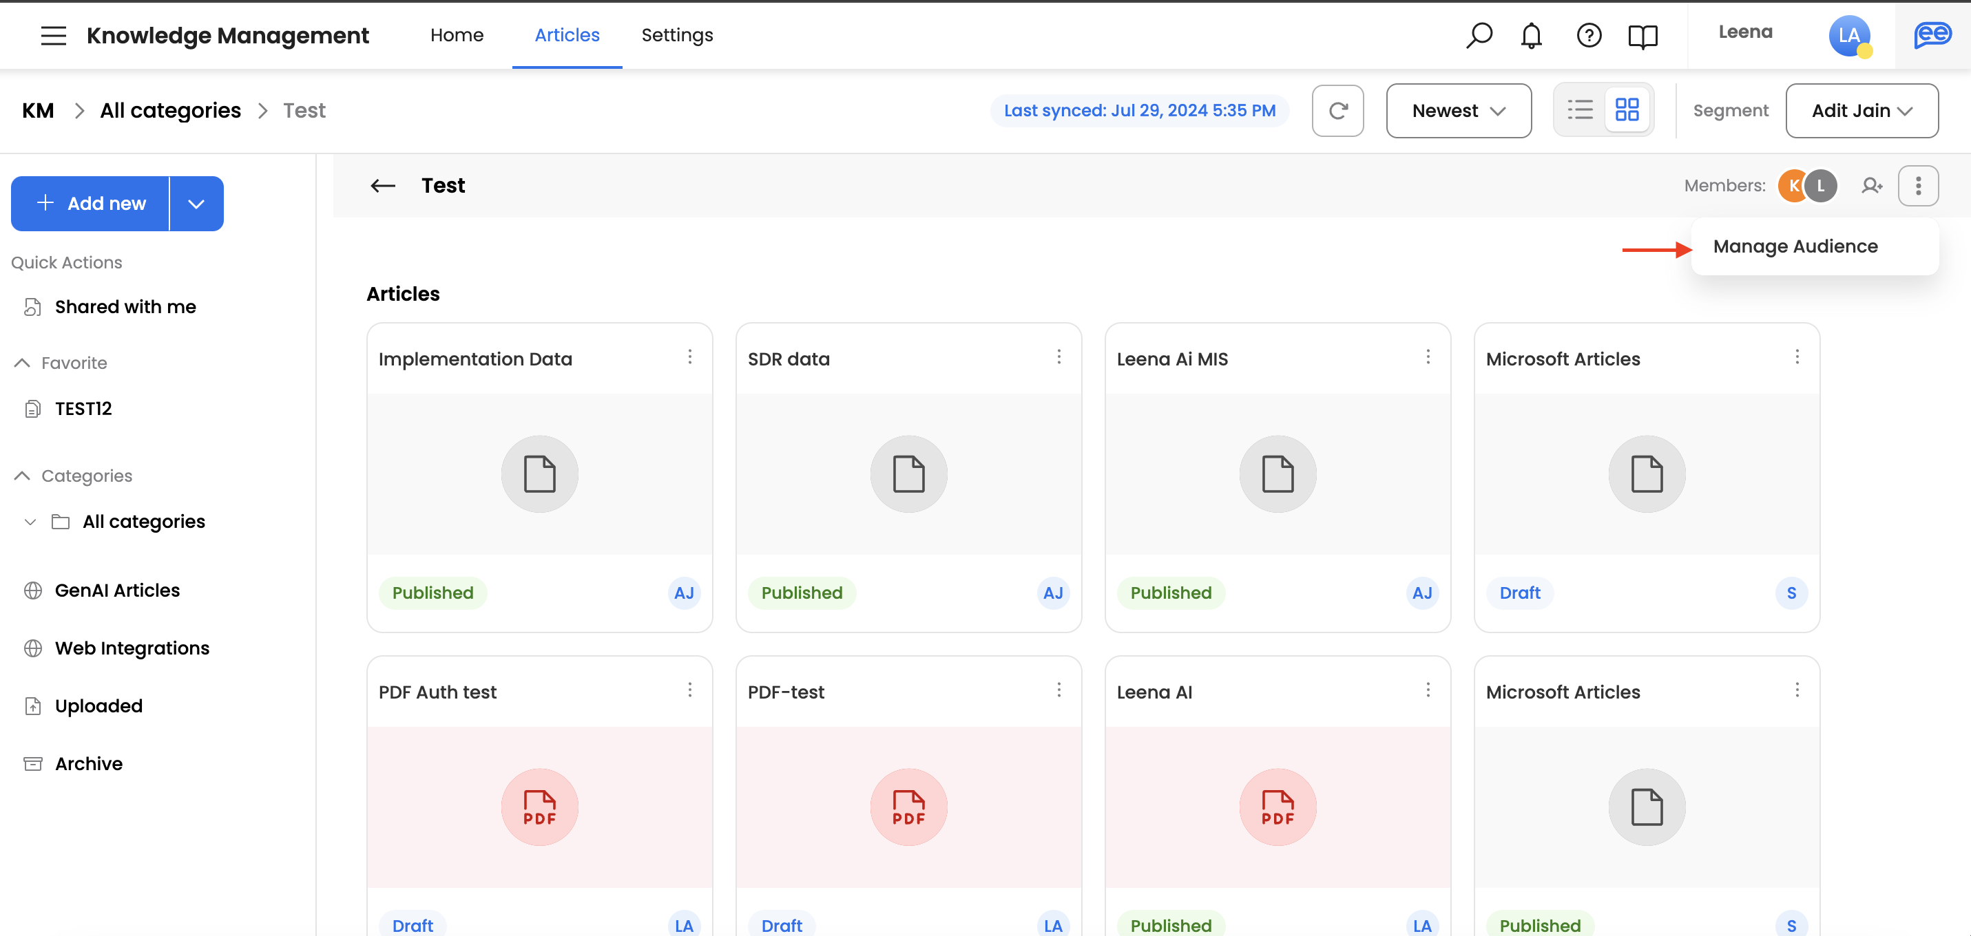The image size is (1971, 936).
Task: Click the refresh sync button
Action: pyautogui.click(x=1337, y=111)
